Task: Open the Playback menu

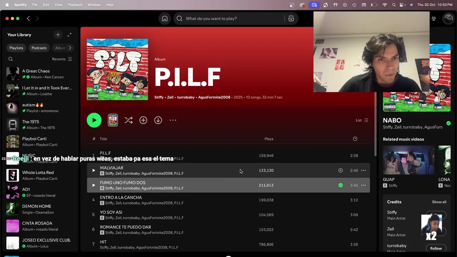Action: pyautogui.click(x=75, y=5)
